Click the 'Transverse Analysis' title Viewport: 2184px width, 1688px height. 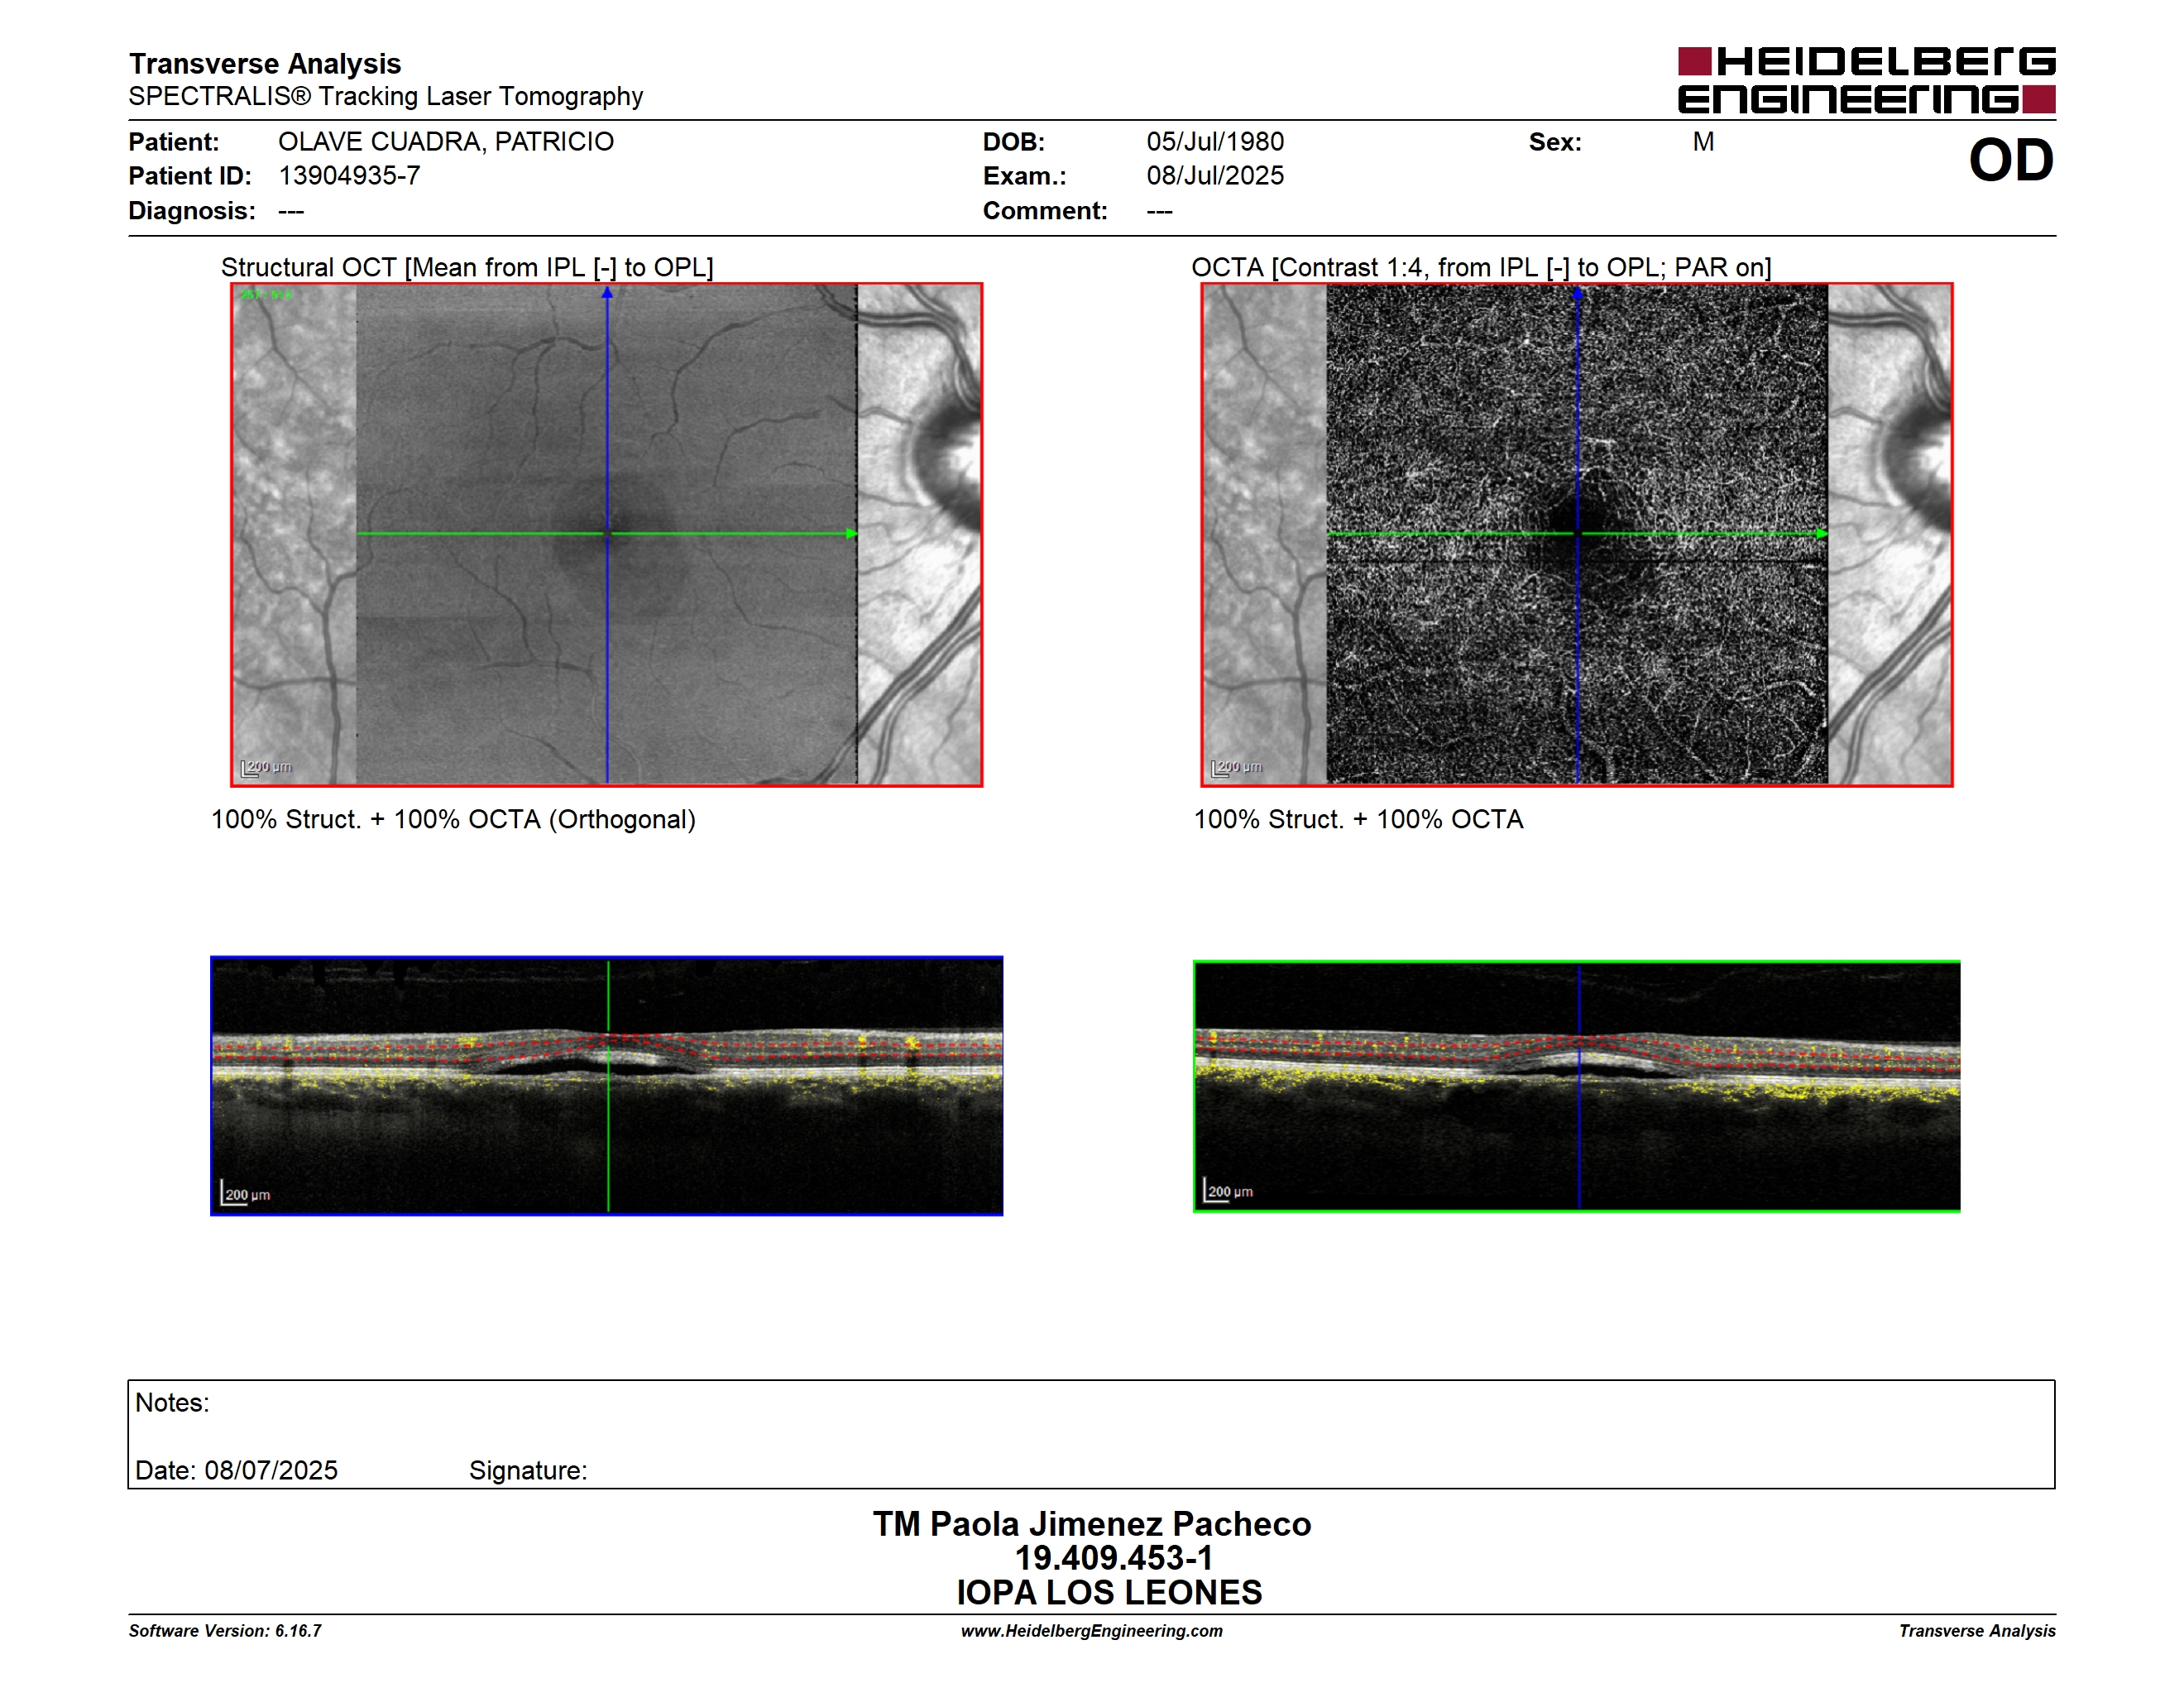click(265, 64)
